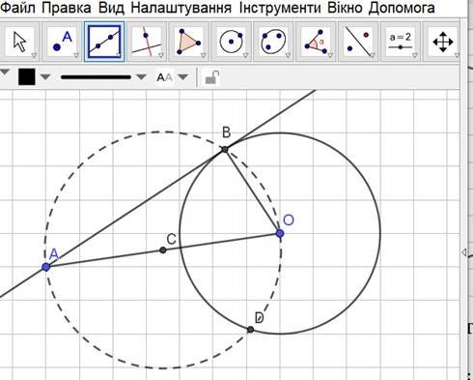Click the side panel expand arrow on right edge

pos(463,252)
